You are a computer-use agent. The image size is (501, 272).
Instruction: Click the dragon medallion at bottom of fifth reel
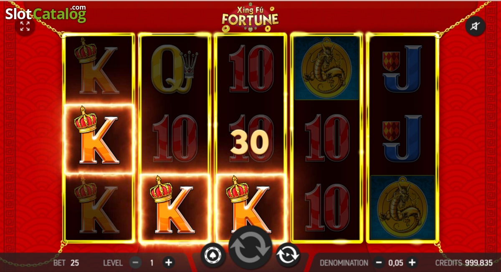tap(402, 207)
